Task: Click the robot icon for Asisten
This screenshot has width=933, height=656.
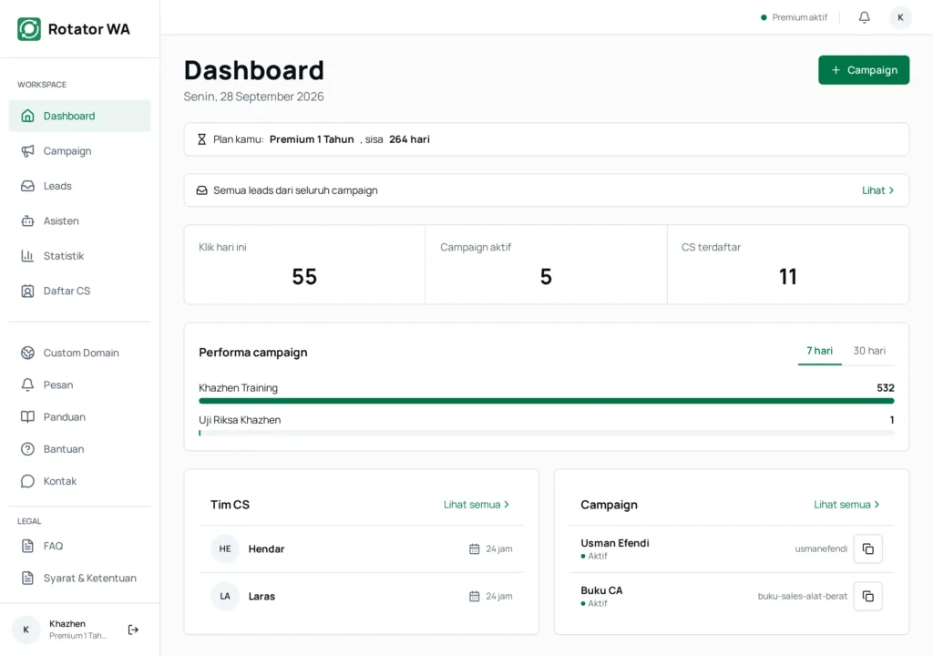Action: [27, 220]
